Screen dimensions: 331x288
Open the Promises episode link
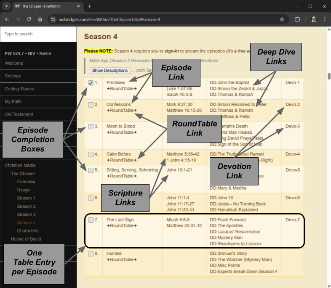[x=115, y=82]
